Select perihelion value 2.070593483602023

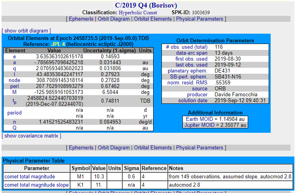click(x=59, y=69)
